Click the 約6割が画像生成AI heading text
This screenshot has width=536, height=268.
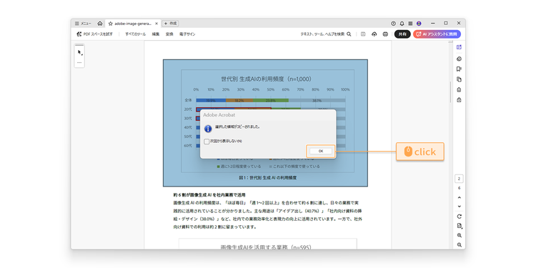point(209,195)
